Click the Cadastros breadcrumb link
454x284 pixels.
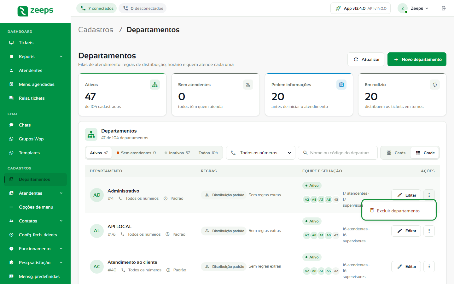coord(96,30)
